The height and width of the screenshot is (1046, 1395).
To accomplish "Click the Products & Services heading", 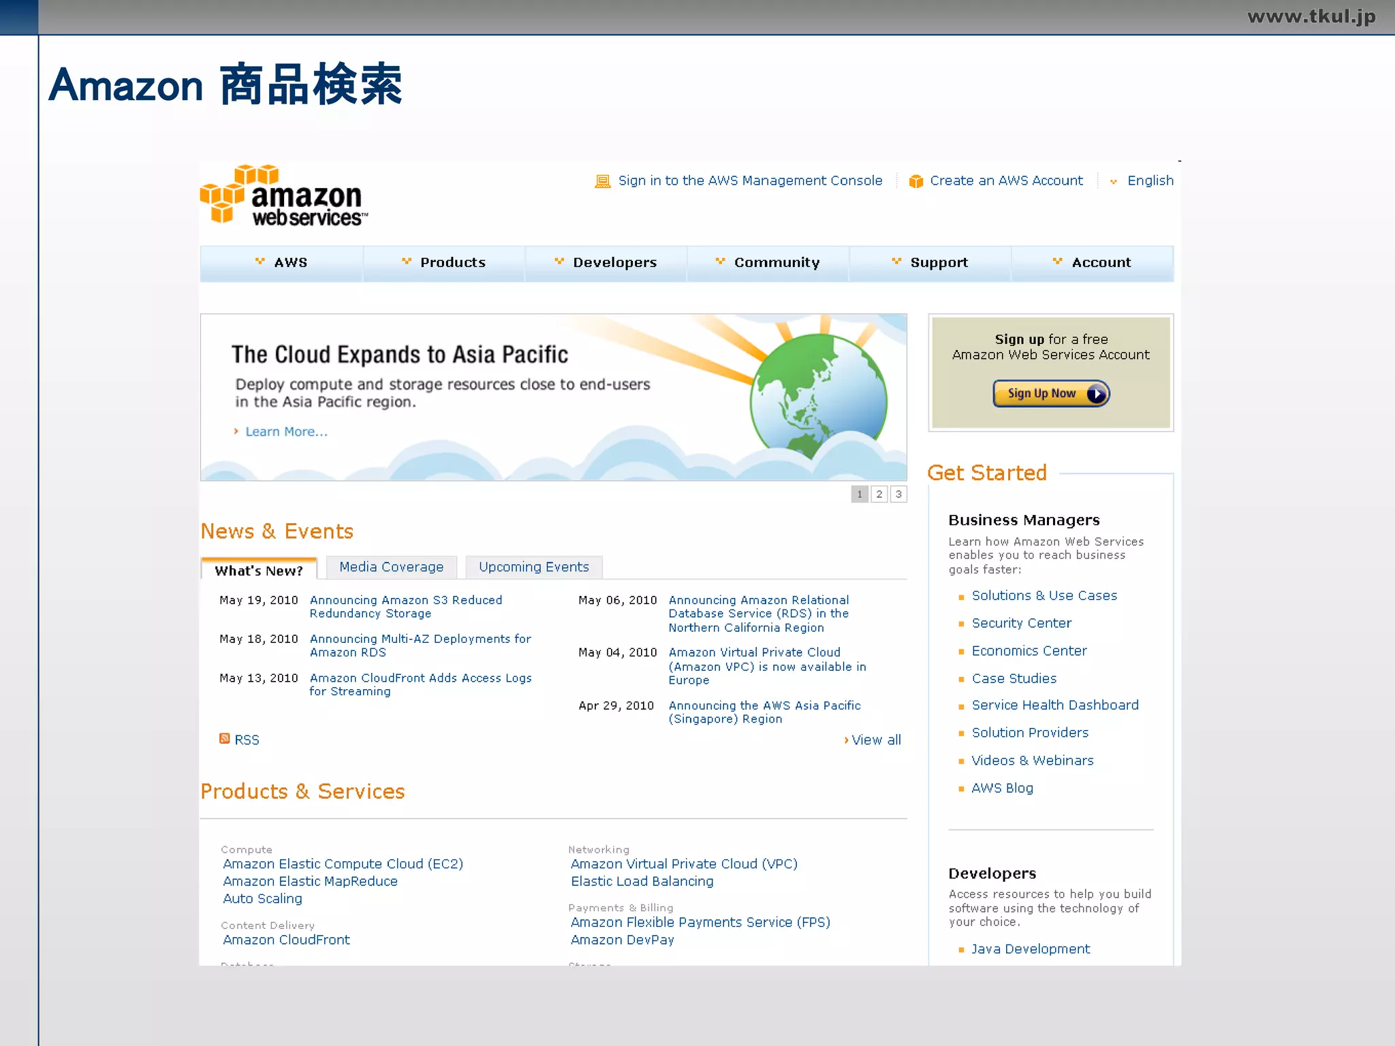I will pos(302,791).
